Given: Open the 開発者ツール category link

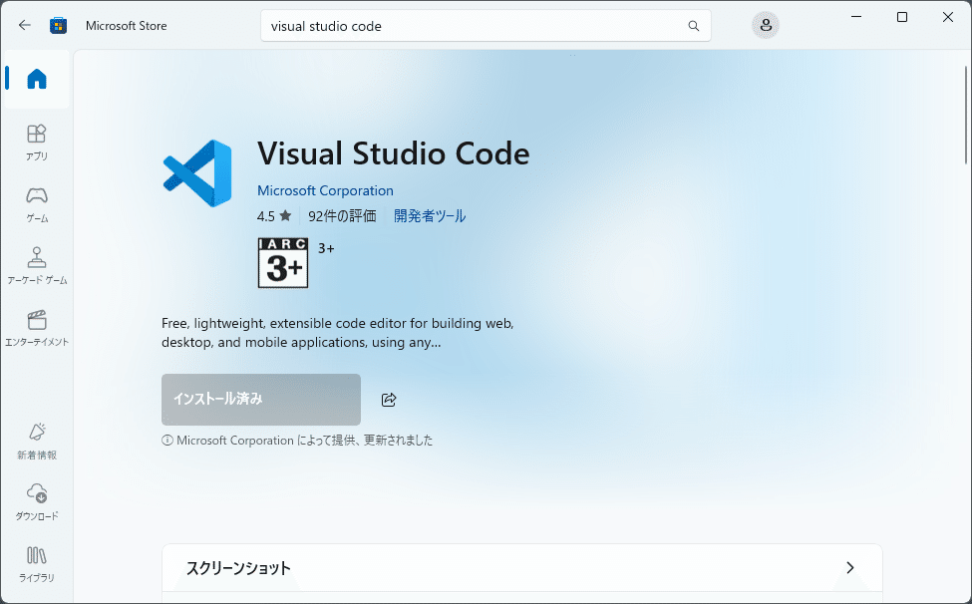Looking at the screenshot, I should 430,216.
